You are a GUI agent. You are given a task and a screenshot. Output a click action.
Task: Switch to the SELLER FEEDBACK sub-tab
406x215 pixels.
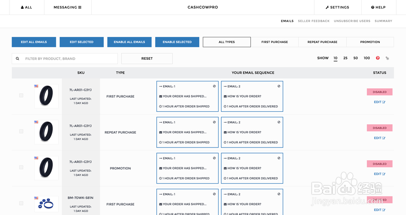tap(314, 21)
